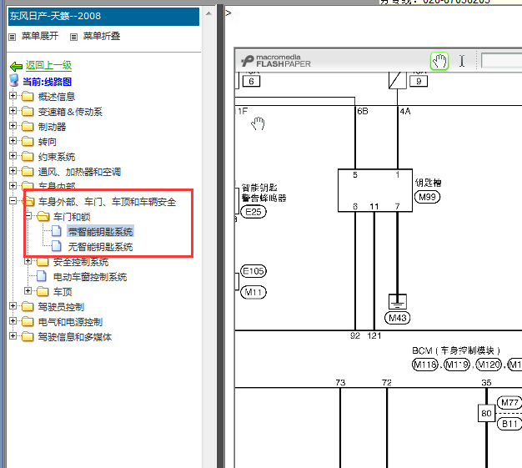
Task: Click the folder icon for 制动器
Action: tap(28, 126)
